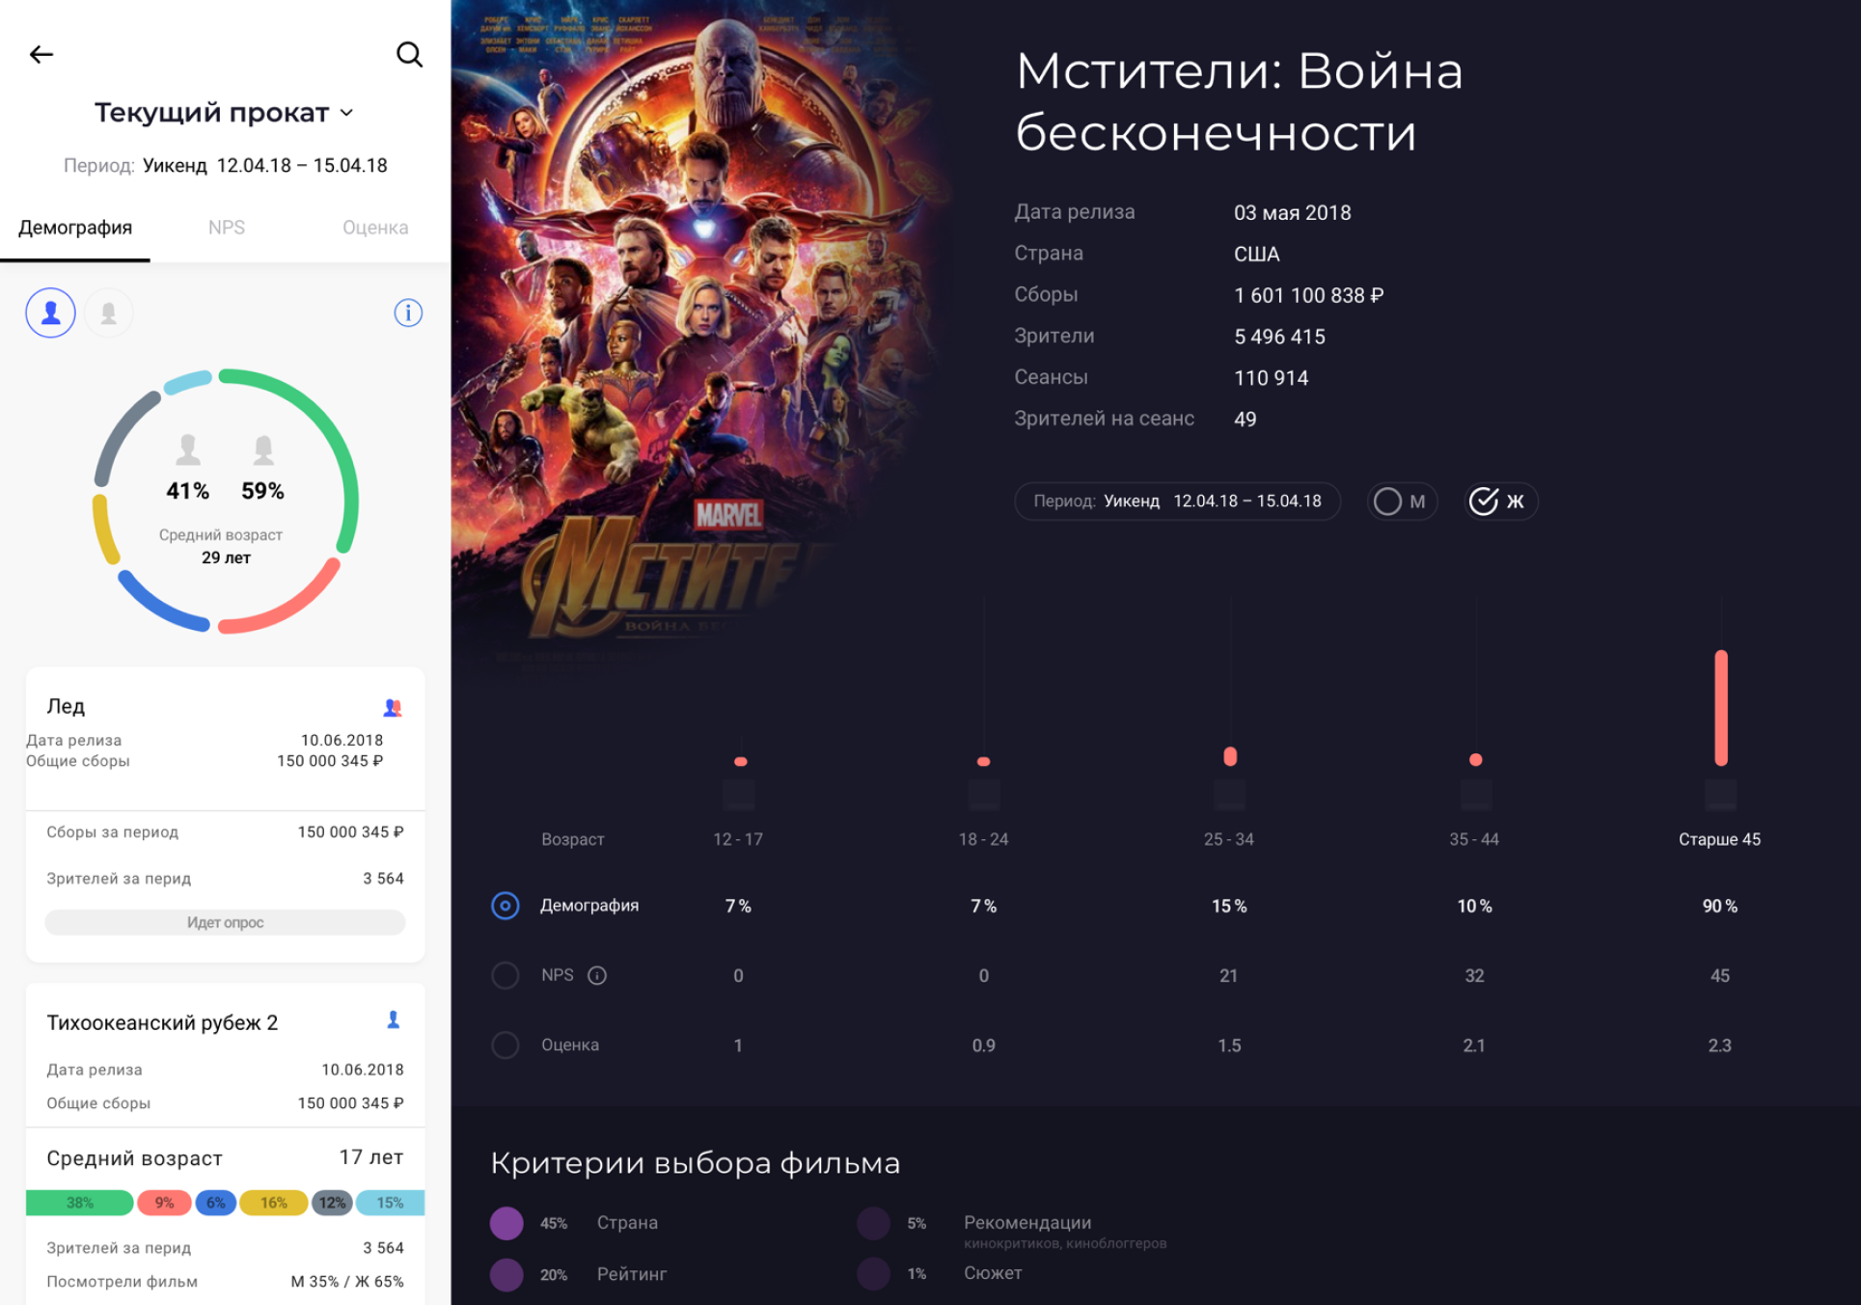The image size is (1861, 1305).
Task: Click the Старше 45 bar in chart
Action: [1720, 708]
